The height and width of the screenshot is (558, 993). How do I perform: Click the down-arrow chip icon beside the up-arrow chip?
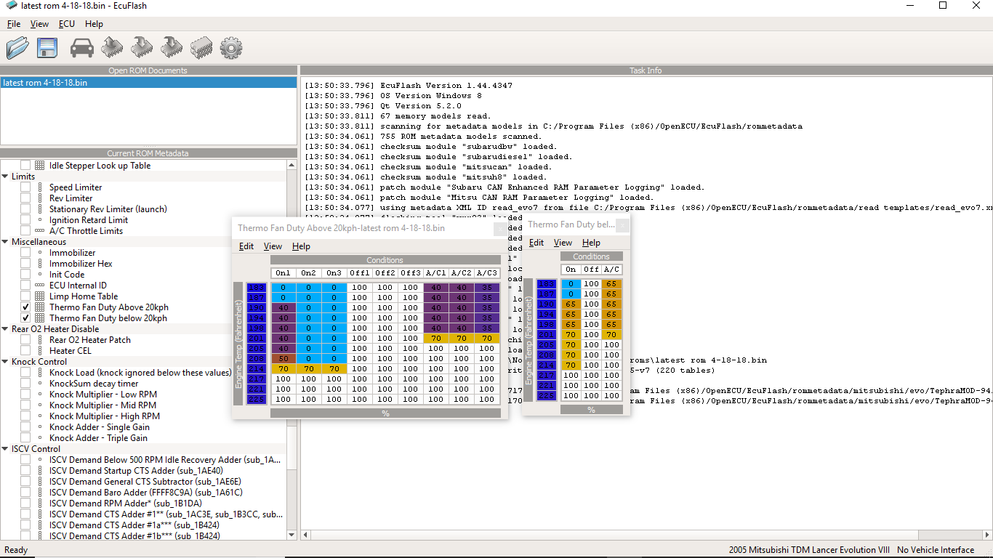142,48
